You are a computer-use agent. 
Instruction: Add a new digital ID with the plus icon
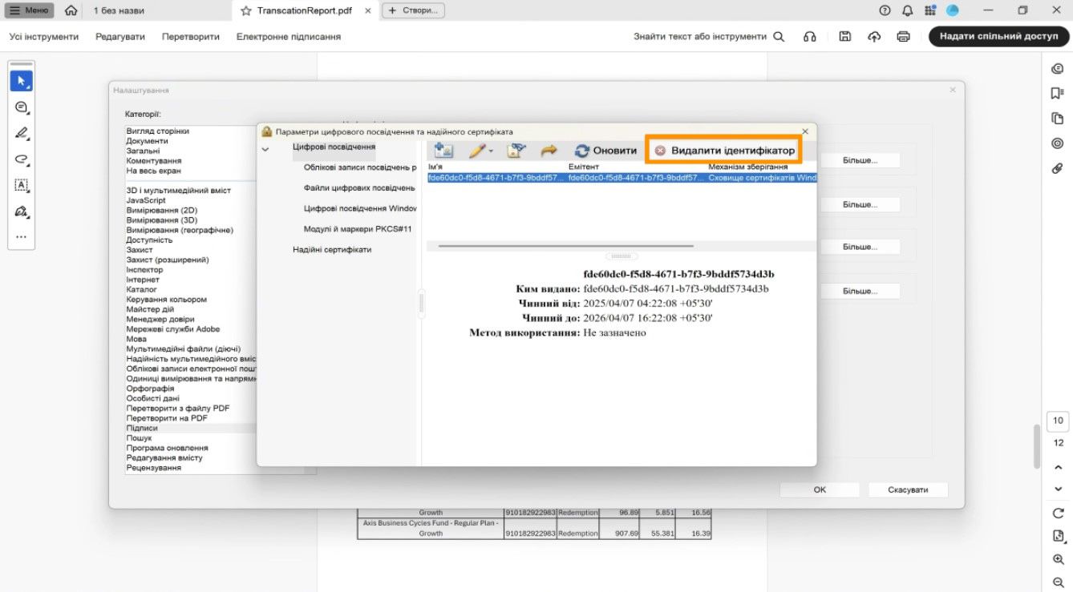[x=443, y=149]
